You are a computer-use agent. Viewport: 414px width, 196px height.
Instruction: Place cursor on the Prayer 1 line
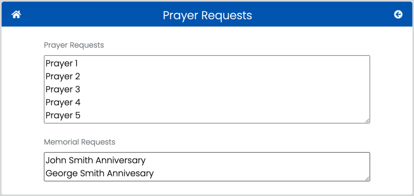[61, 63]
